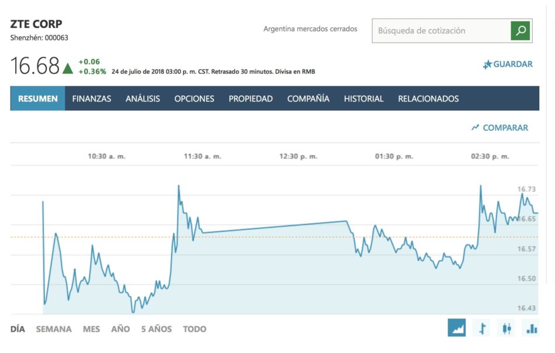The width and height of the screenshot is (555, 353).
Task: Click the 10:30 a. m. axis label
Action: pos(106,156)
